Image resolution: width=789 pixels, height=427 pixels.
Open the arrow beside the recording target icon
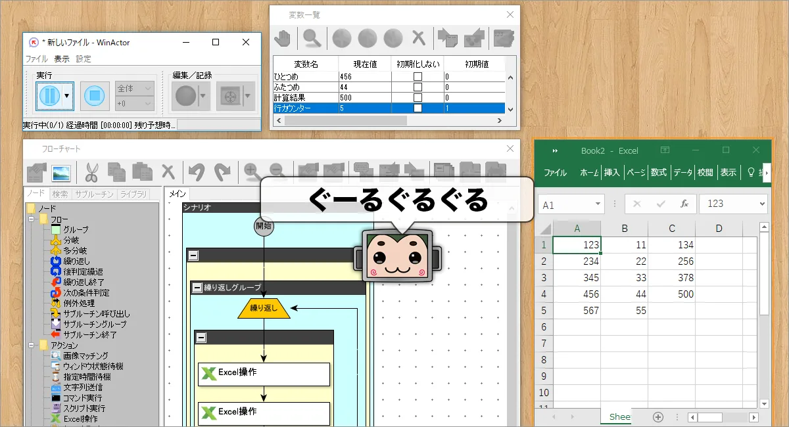coord(248,97)
